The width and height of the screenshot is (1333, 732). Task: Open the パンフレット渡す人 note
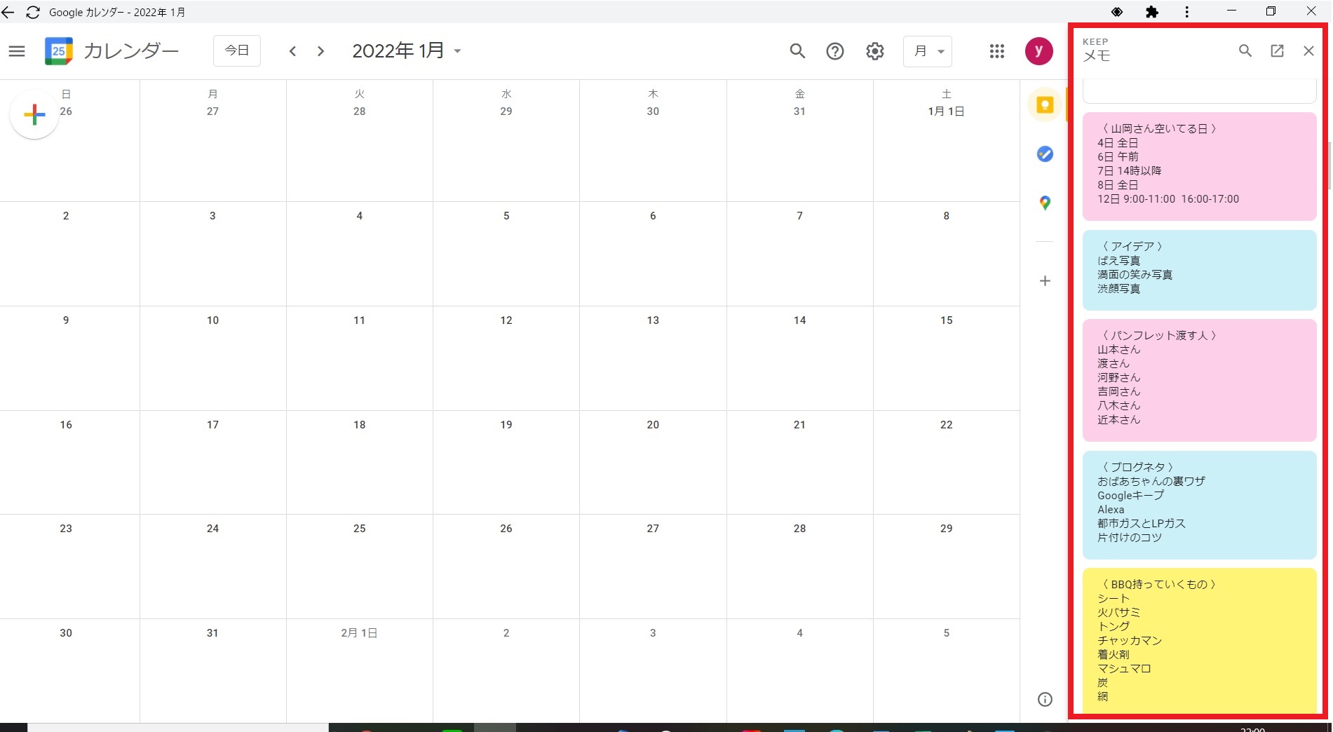tap(1199, 380)
